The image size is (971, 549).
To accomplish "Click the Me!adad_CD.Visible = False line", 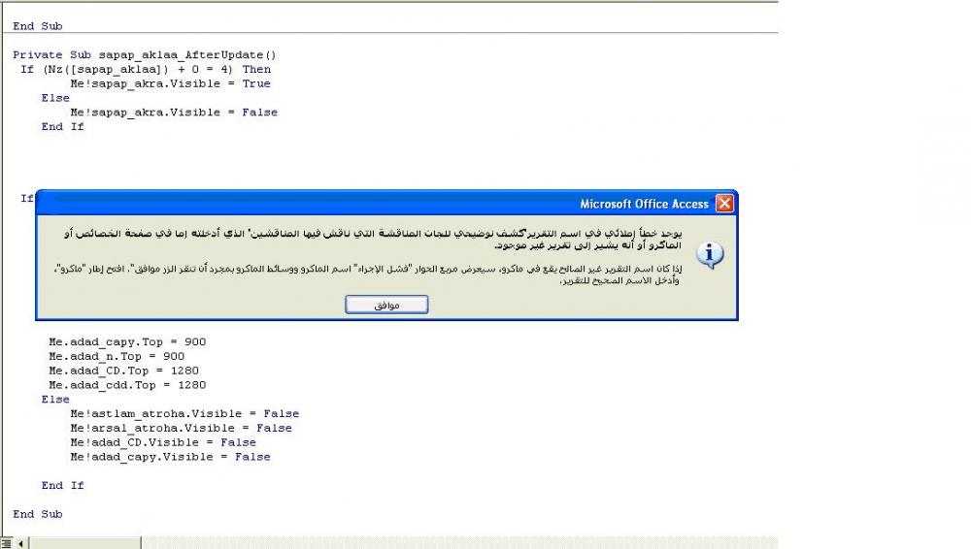I will point(163,442).
